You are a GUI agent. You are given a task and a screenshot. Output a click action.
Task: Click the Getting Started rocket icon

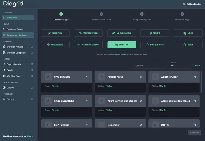(184, 4)
